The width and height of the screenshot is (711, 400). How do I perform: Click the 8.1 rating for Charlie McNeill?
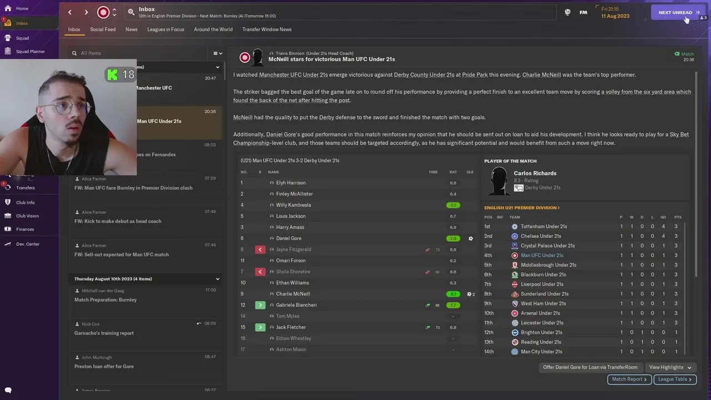tap(453, 294)
